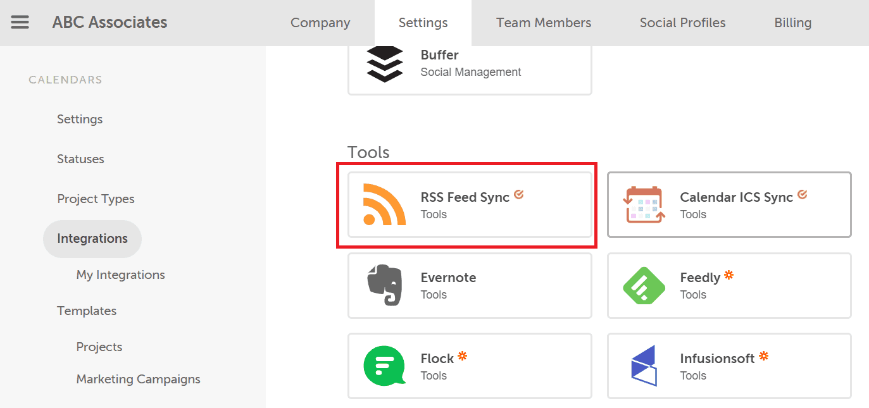Open My Integrations sub-item

[121, 275]
